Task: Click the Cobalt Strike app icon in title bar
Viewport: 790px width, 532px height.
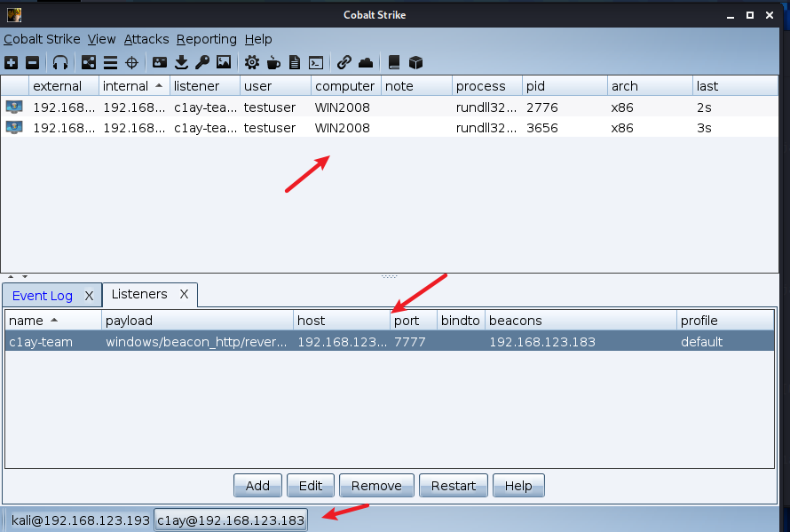Action: tap(14, 15)
